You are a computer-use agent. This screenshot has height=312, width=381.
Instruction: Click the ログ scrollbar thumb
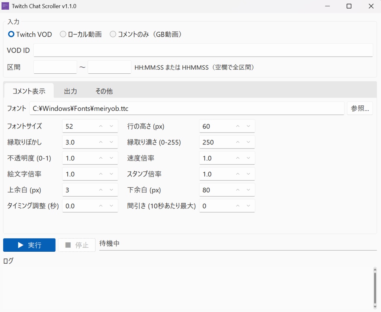375,288
